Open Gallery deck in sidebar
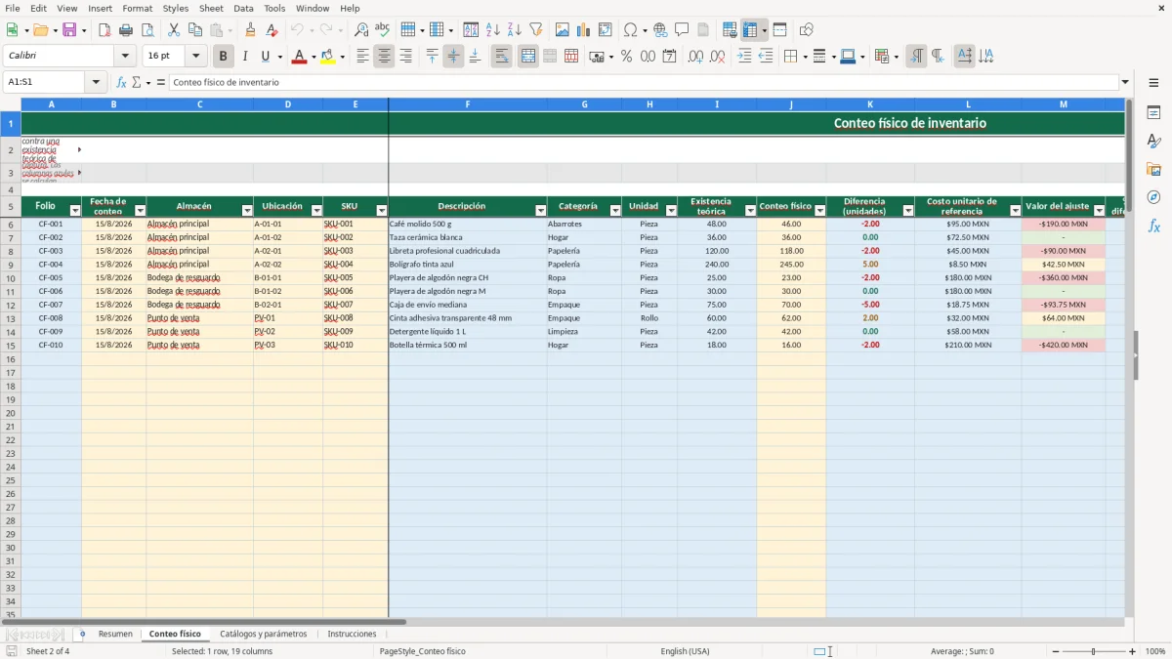This screenshot has width=1172, height=659. click(x=1154, y=170)
